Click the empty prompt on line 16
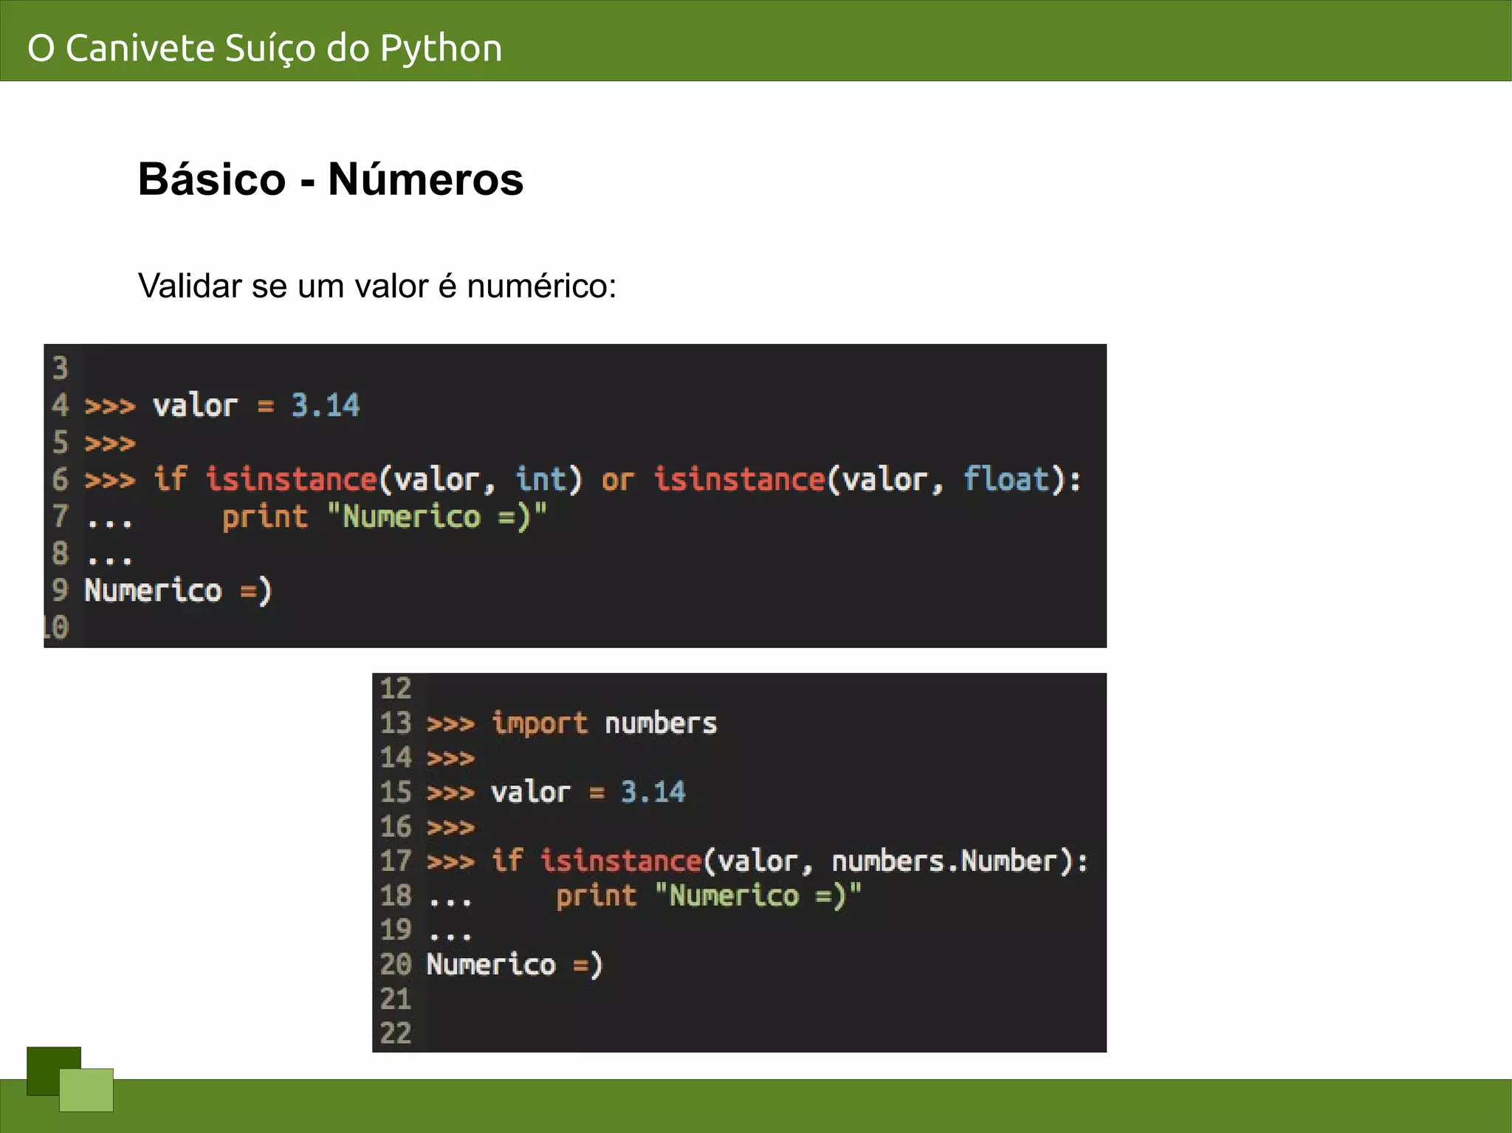The image size is (1512, 1133). tap(450, 827)
